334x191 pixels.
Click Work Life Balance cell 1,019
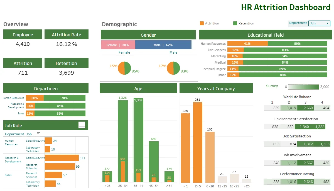coord(289,108)
